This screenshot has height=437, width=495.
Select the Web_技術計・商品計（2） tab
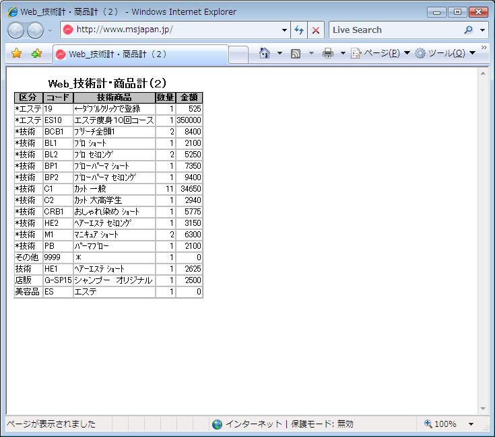coord(140,54)
